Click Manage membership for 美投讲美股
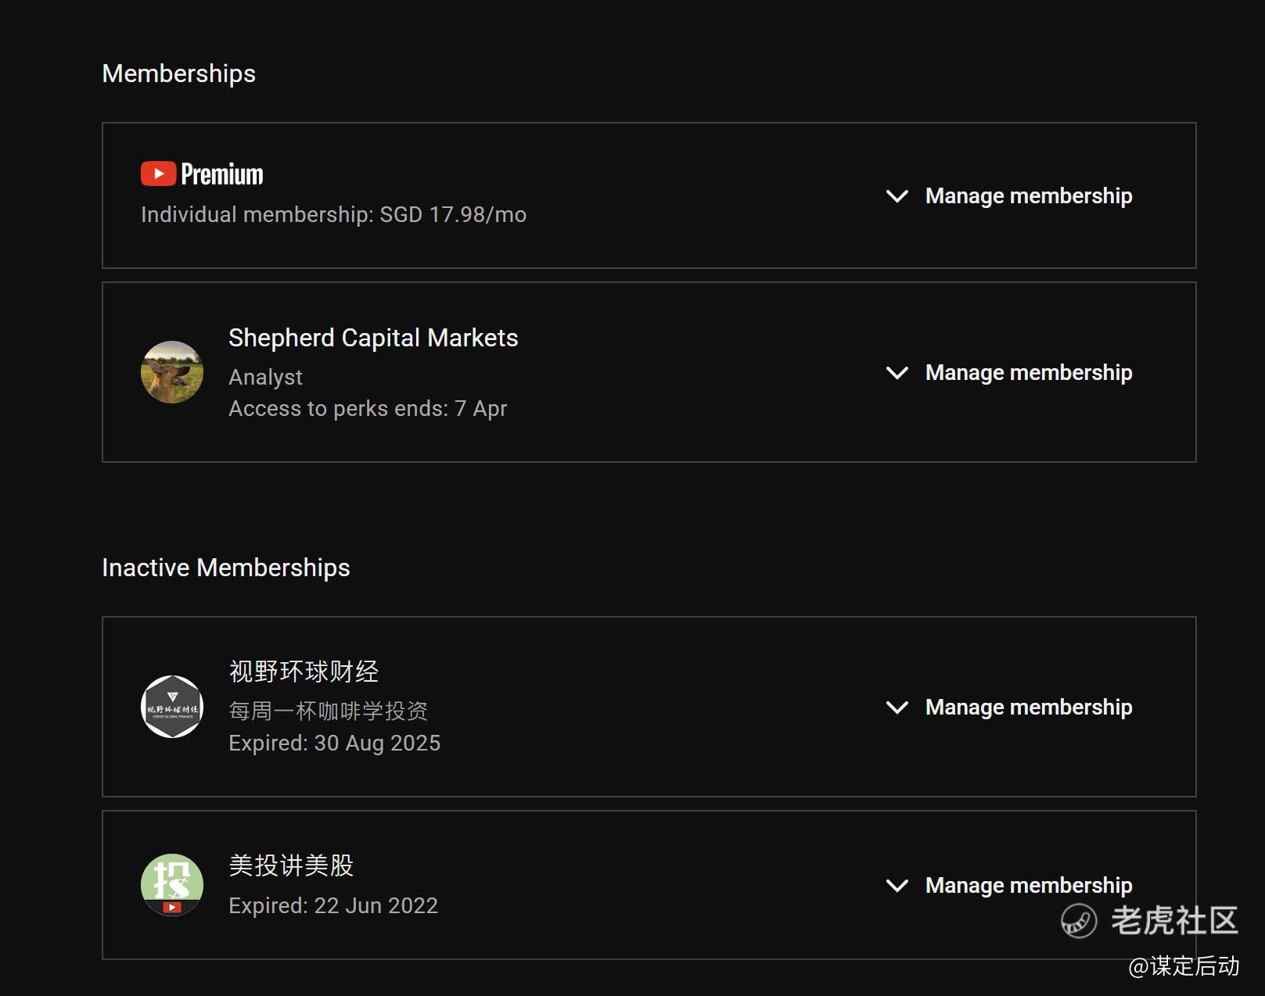The image size is (1265, 996). (1028, 885)
